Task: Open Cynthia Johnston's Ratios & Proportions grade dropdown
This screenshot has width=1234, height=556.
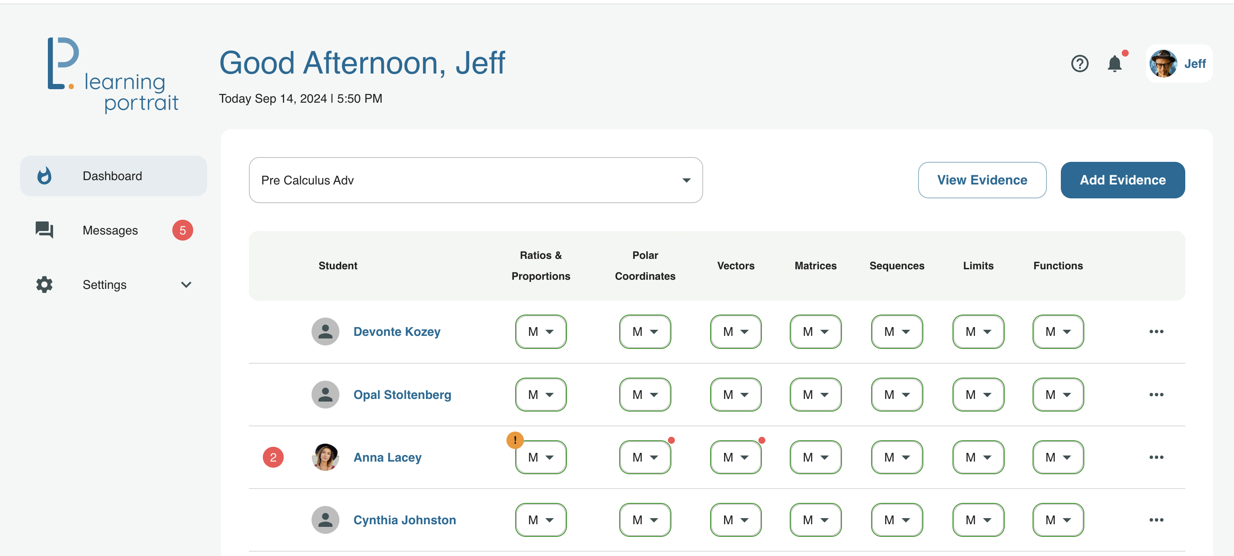Action: (541, 520)
